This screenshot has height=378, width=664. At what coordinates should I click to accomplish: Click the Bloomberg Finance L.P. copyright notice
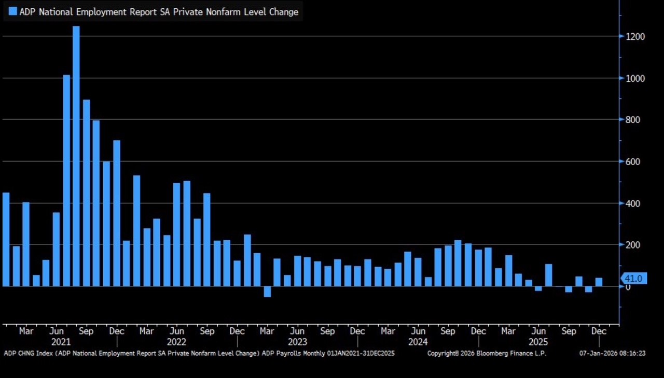tap(487, 353)
